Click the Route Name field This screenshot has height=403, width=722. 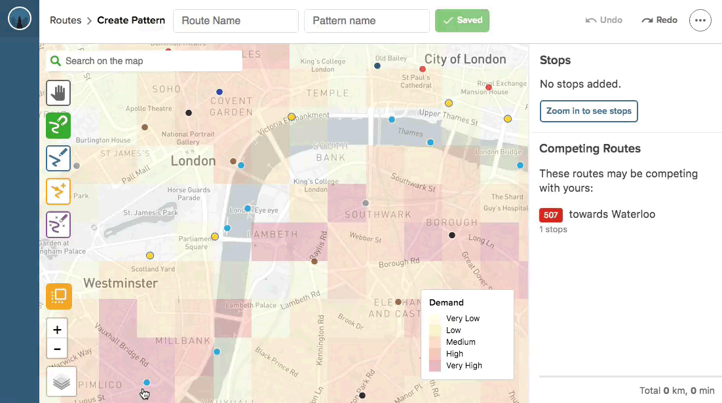236,21
